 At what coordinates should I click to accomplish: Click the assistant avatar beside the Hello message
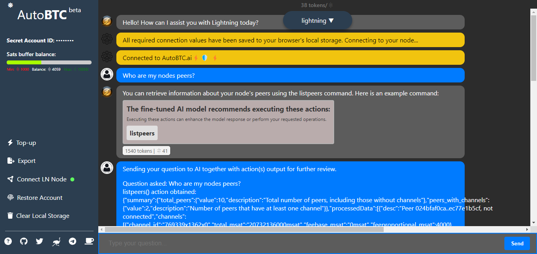[107, 21]
